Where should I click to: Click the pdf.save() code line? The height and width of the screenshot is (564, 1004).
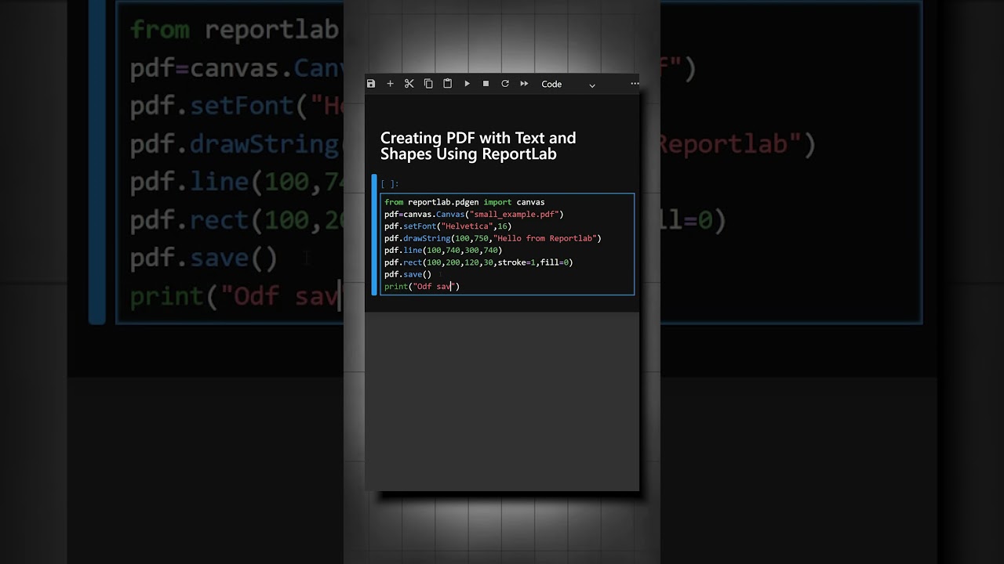[408, 274]
